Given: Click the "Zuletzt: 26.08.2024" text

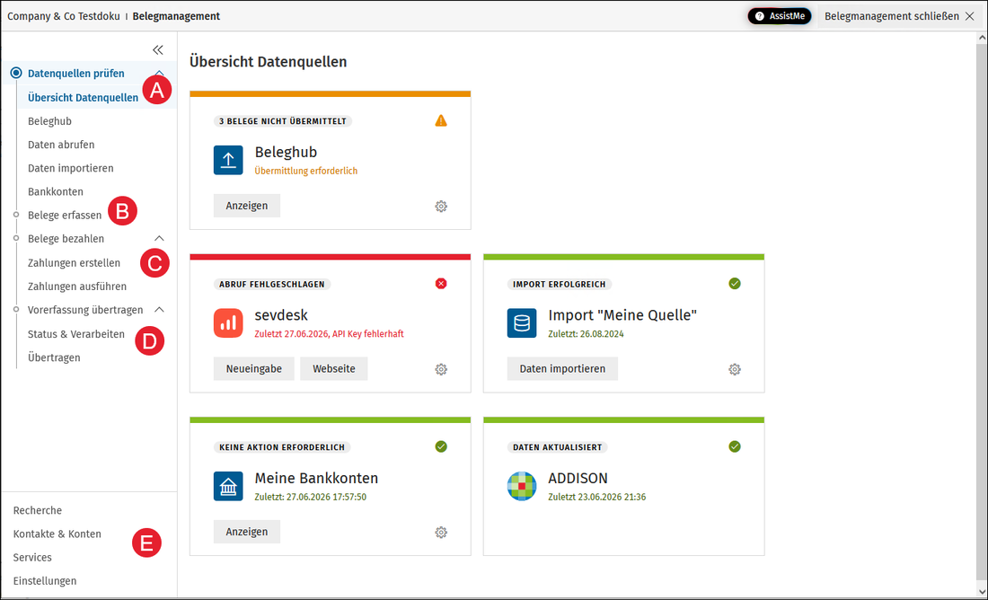Looking at the screenshot, I should pyautogui.click(x=586, y=334).
